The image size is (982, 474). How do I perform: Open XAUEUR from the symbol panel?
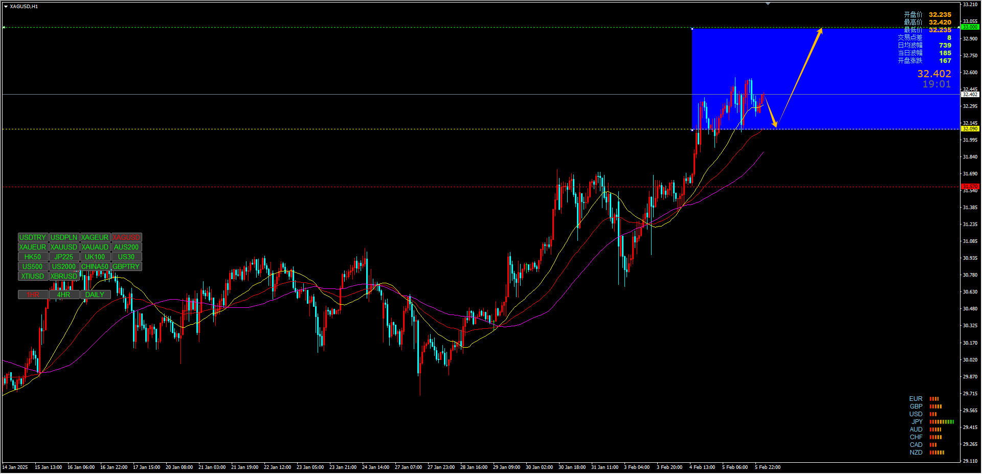click(33, 247)
